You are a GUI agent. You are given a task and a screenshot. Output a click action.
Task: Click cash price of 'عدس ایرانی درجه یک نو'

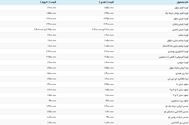109,106
